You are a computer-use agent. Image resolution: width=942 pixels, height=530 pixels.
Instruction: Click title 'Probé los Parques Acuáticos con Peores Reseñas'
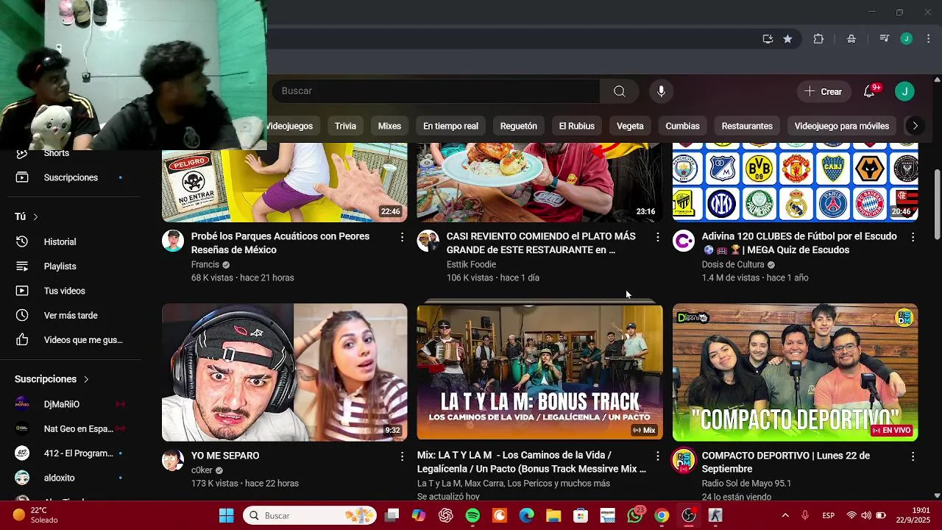[280, 243]
